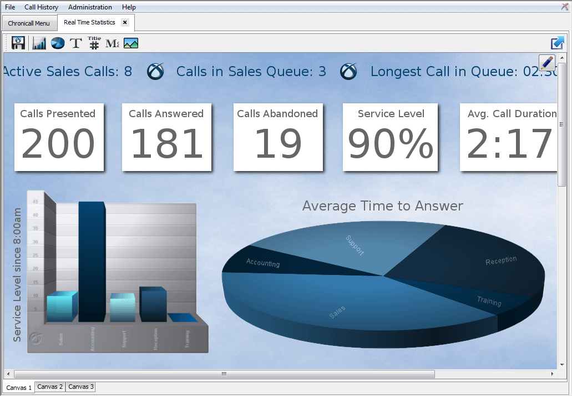Click the pencil edit canvas icon
This screenshot has height=396, width=572.
[x=546, y=62]
